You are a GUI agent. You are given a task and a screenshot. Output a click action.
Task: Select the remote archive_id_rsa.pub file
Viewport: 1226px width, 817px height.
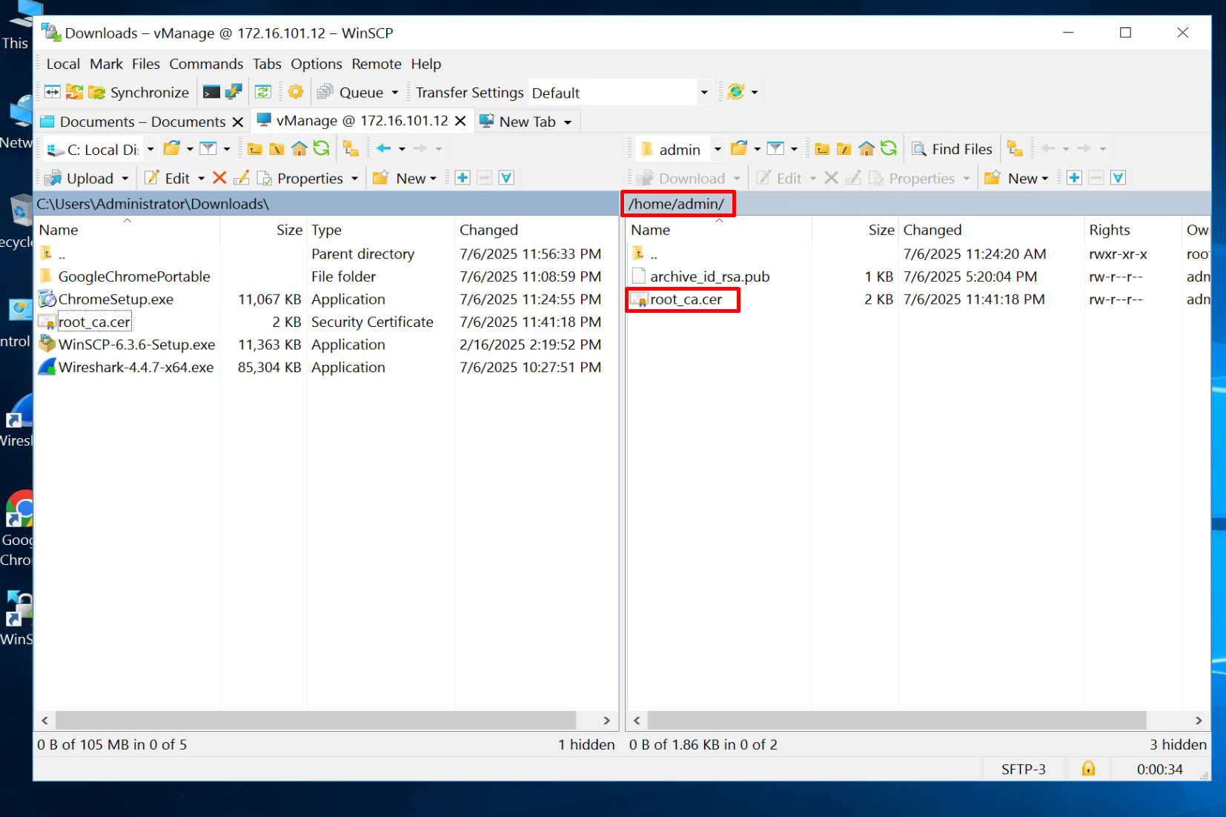click(x=709, y=277)
